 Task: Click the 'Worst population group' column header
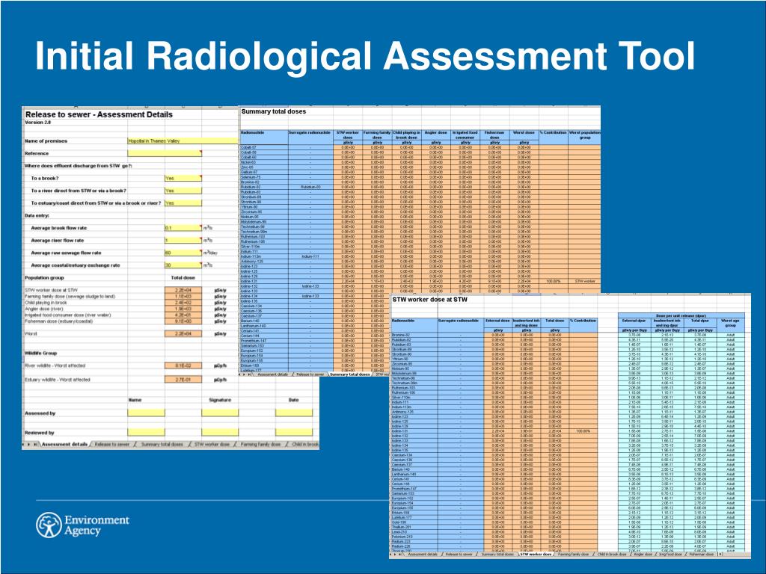pos(584,135)
